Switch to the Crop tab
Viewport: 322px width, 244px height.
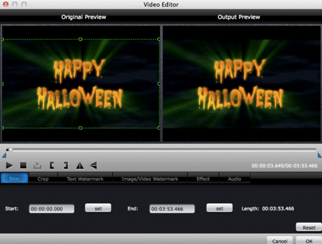(x=43, y=179)
